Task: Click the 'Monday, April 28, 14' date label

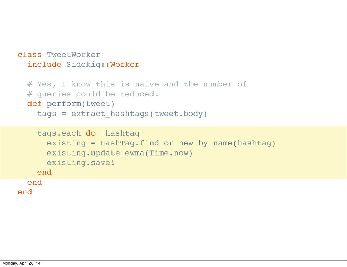Action: click(21, 263)
